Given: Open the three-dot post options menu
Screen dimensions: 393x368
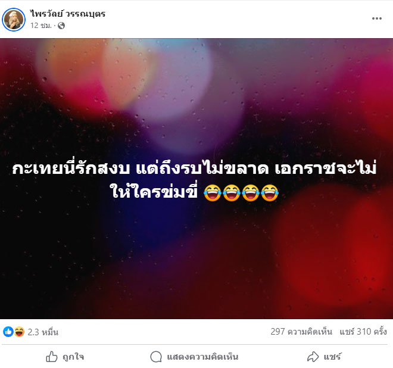Looking at the screenshot, I should coord(377,18).
